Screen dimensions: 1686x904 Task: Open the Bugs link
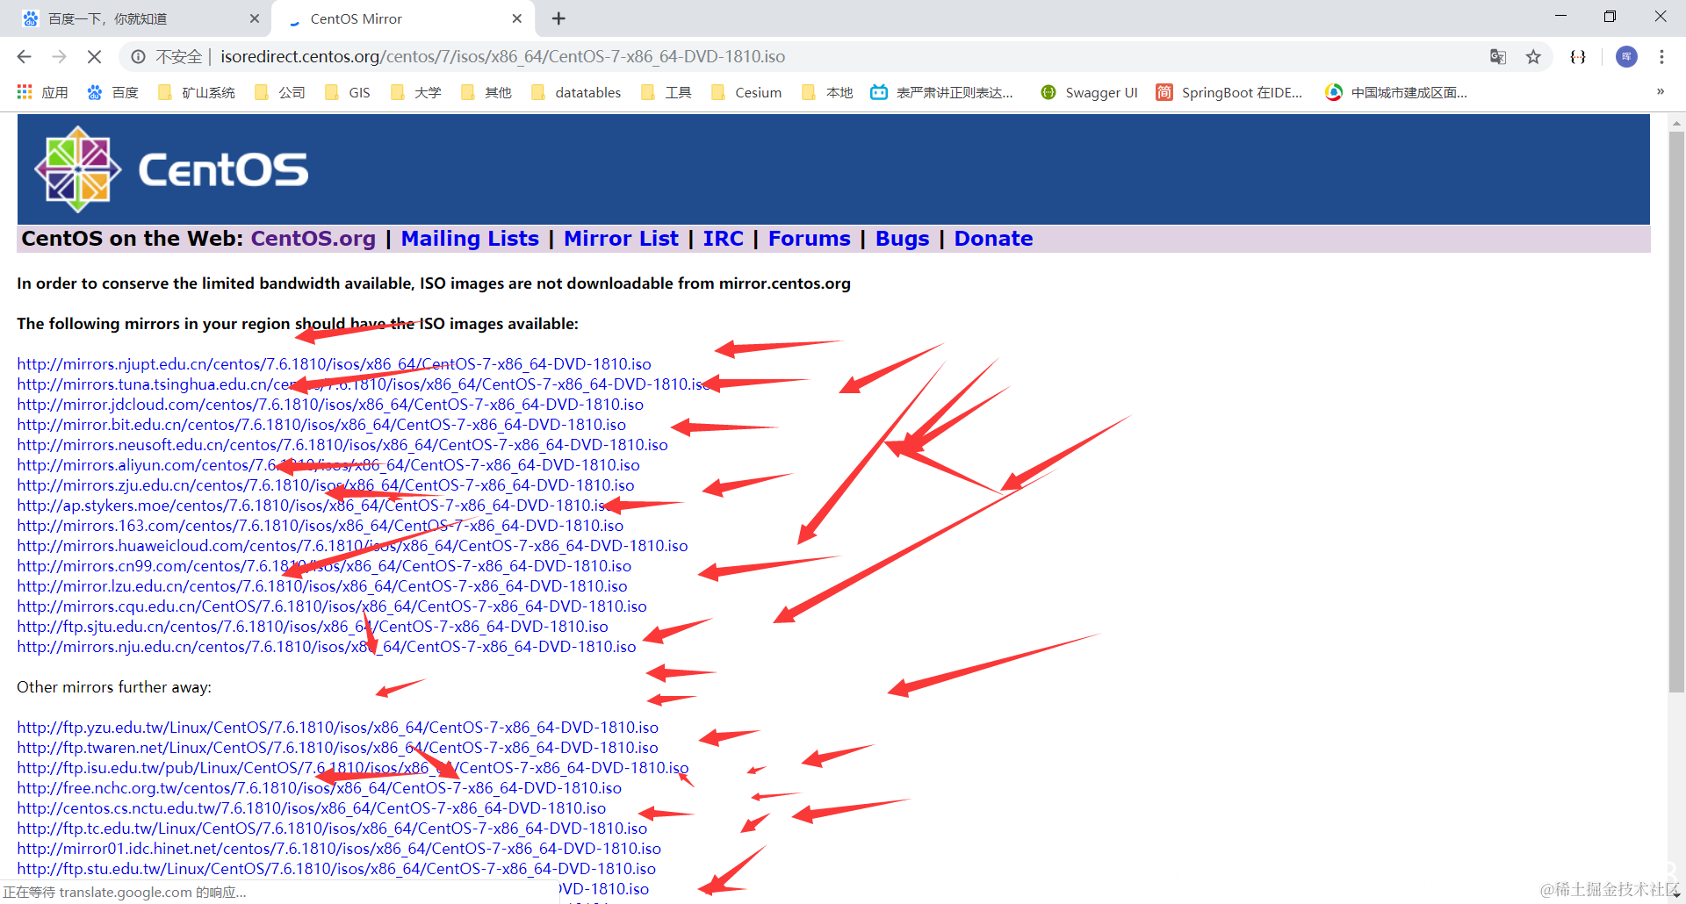pos(902,239)
